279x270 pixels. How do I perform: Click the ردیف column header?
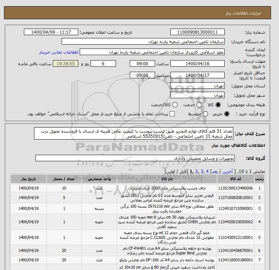(x=259, y=179)
